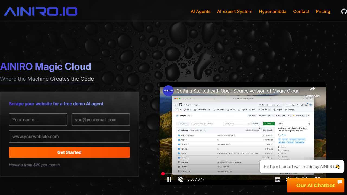Click the Condividi share arrow icon
The height and width of the screenshot is (195, 347).
point(312,89)
